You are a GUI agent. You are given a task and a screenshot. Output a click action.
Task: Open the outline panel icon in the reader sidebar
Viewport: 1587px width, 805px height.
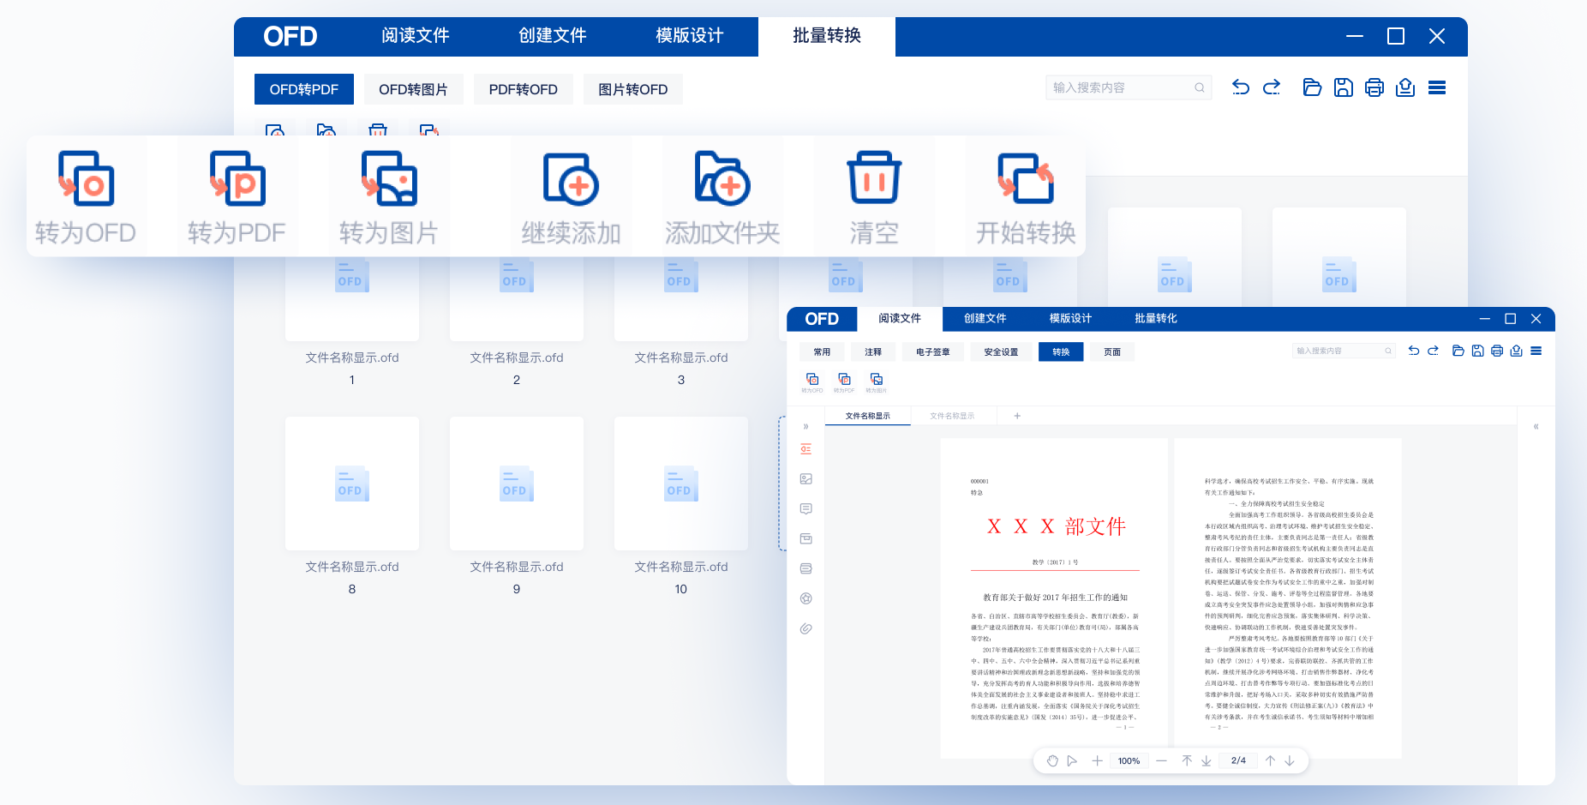[x=805, y=449]
